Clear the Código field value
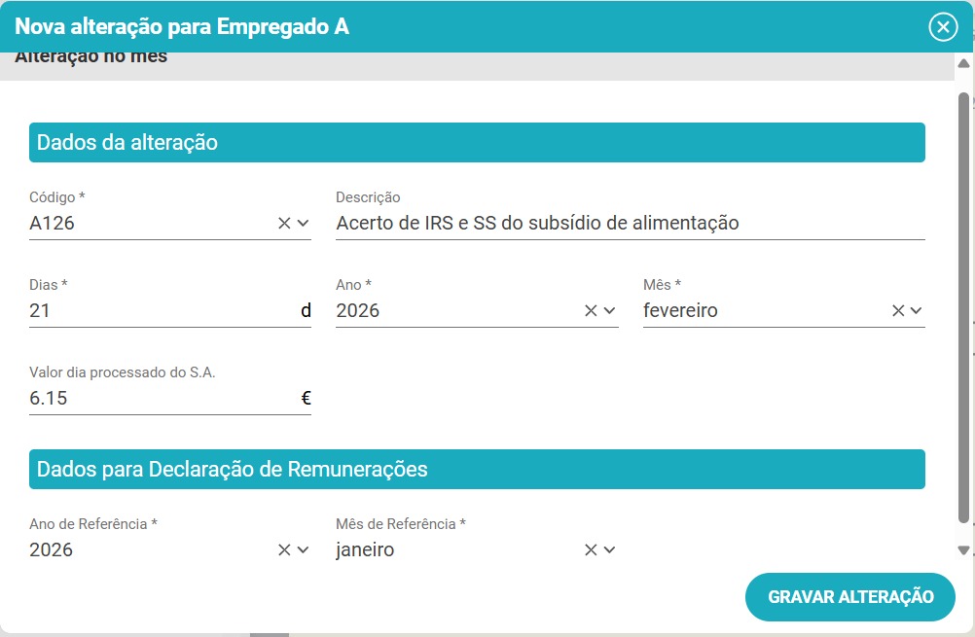Viewport: 975px width, 637px height. (284, 224)
